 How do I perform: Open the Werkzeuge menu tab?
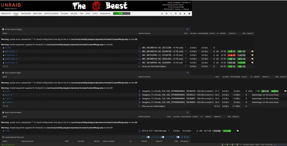105,13
